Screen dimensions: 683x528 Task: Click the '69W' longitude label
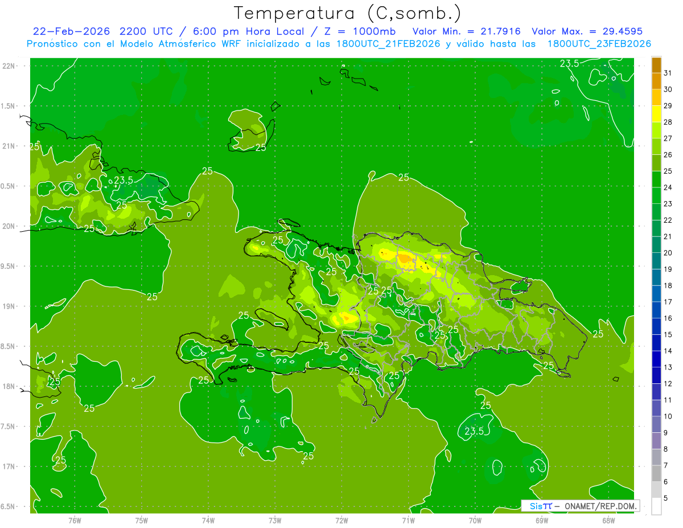pos(542,519)
